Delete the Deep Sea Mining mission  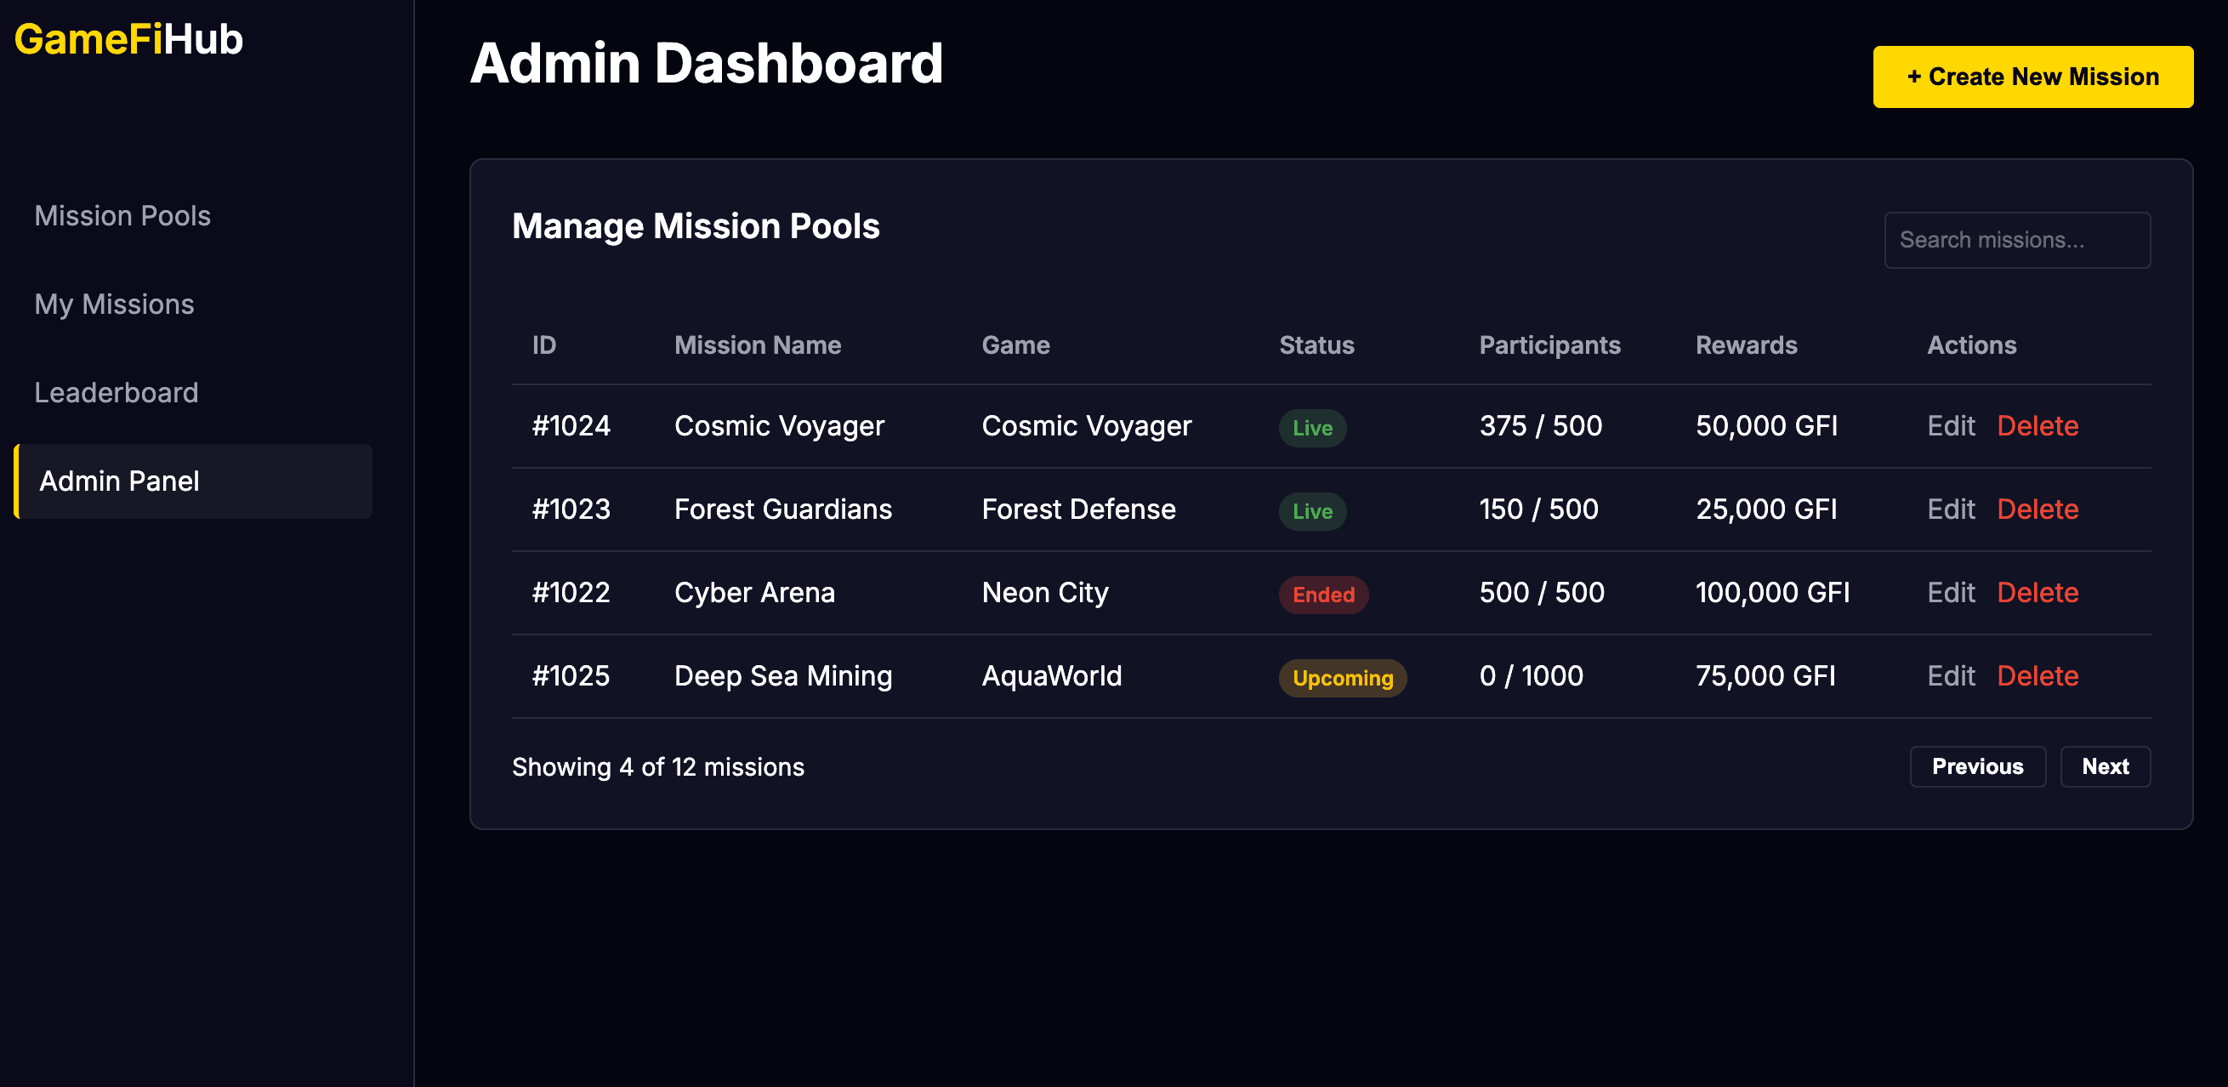(x=2038, y=675)
